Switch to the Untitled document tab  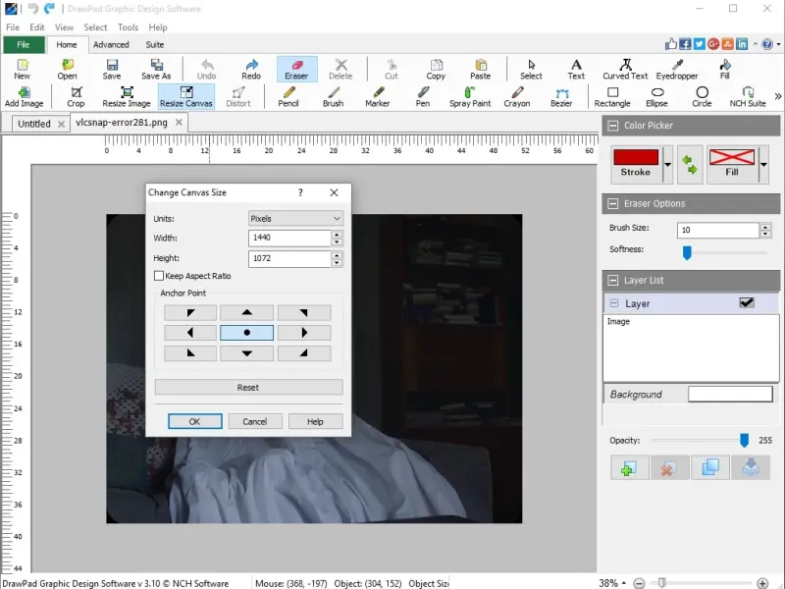34,124
